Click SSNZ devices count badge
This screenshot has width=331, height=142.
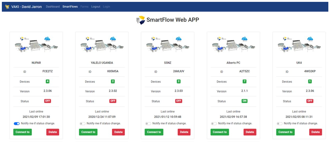(x=179, y=81)
